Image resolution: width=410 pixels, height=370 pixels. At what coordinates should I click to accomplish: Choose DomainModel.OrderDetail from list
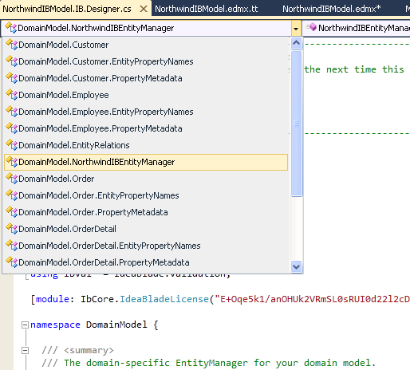pos(146,229)
